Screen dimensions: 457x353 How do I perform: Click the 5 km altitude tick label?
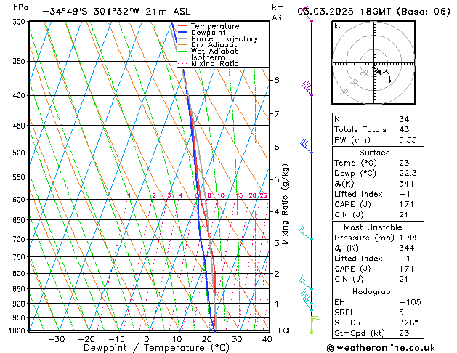tap(277, 179)
